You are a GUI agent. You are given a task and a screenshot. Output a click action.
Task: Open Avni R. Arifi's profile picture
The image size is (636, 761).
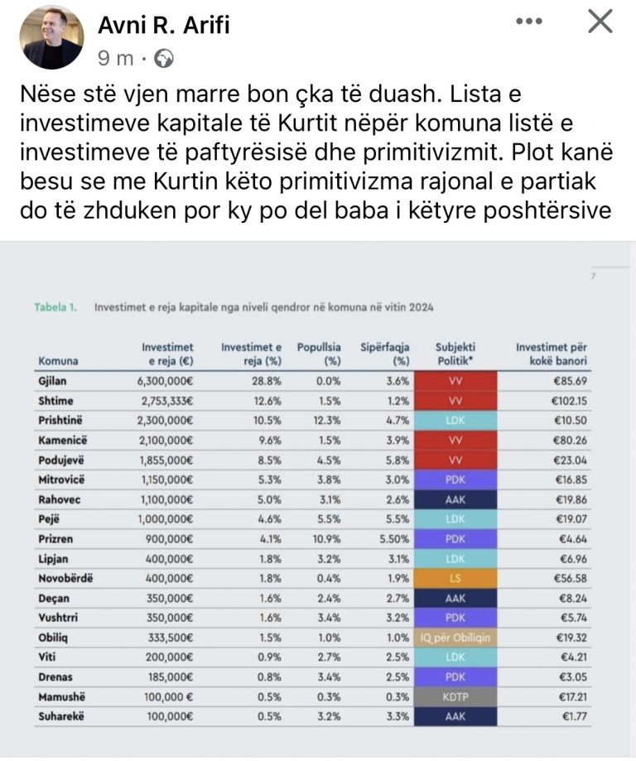[52, 36]
